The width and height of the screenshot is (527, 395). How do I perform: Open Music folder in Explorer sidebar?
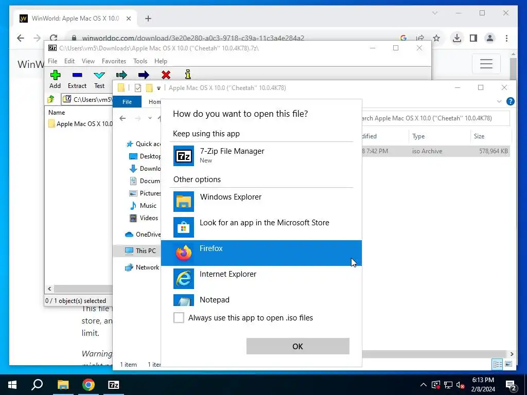pos(144,206)
